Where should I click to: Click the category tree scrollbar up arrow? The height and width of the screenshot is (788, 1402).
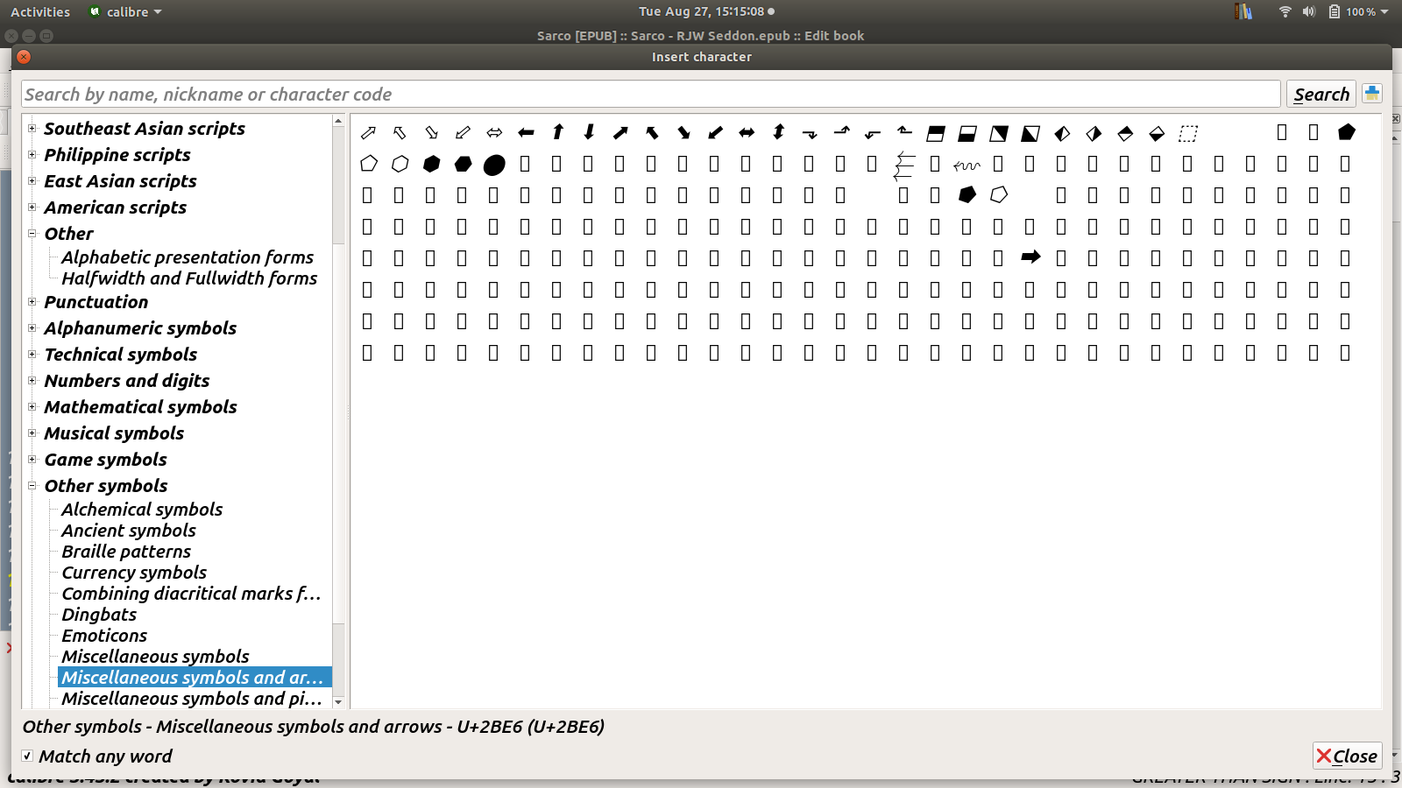coord(338,122)
